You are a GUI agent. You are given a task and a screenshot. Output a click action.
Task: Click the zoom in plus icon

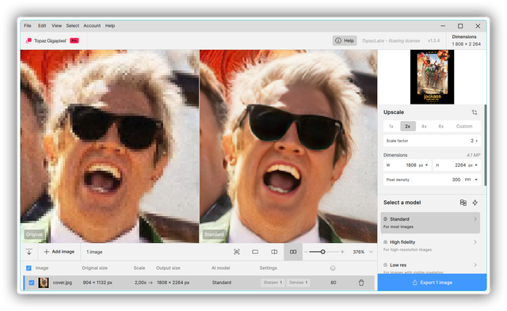(342, 252)
